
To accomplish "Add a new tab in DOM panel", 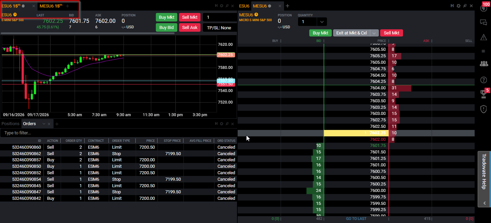I will [x=287, y=6].
